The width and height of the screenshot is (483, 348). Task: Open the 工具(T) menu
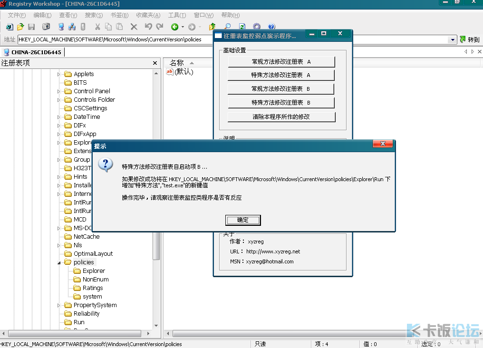click(x=177, y=15)
